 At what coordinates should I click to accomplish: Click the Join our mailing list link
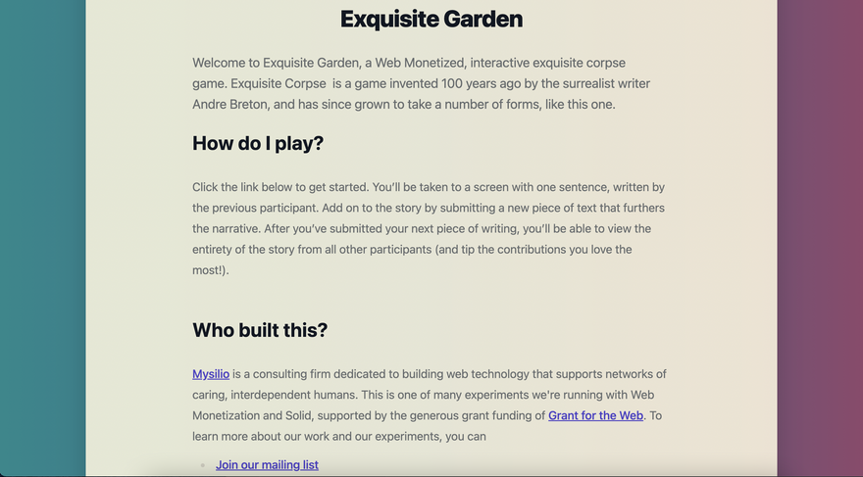tap(267, 464)
